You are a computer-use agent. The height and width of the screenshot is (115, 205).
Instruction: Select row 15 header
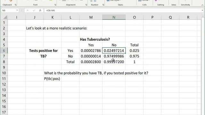[4, 101]
